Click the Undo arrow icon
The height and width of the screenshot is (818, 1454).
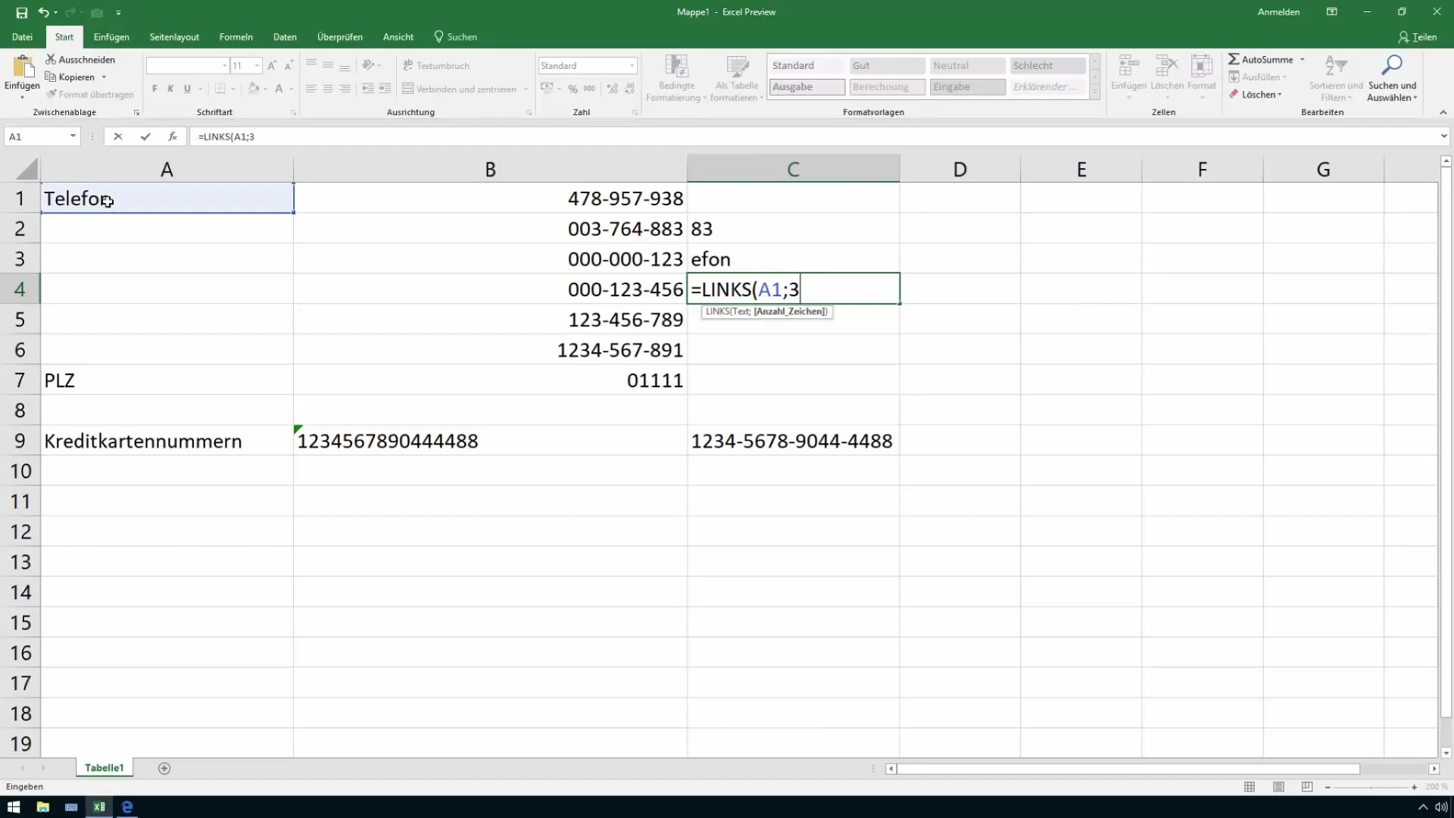coord(43,12)
